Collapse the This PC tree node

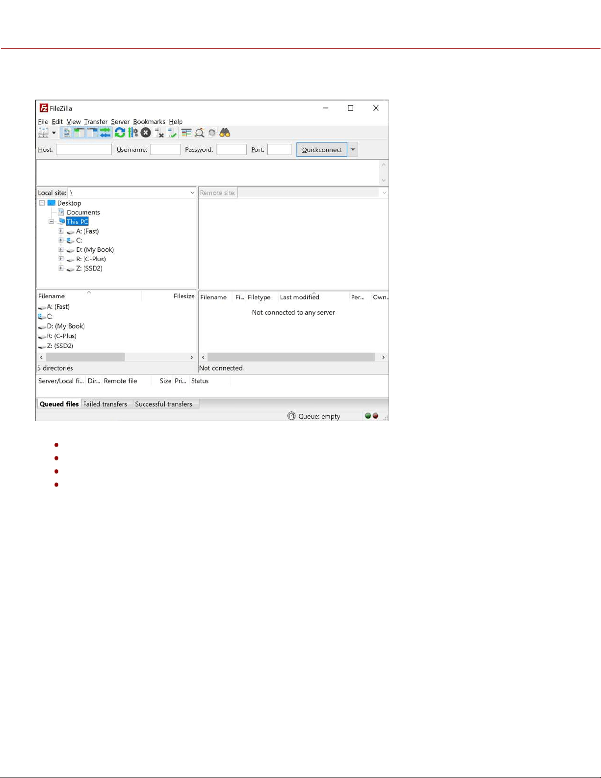coord(52,221)
